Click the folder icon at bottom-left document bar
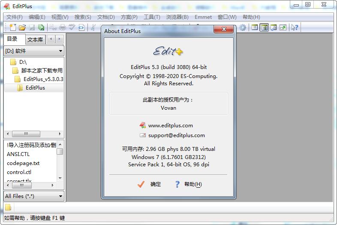Image resolution: width=337 pixels, height=225 pixels. coord(8,207)
